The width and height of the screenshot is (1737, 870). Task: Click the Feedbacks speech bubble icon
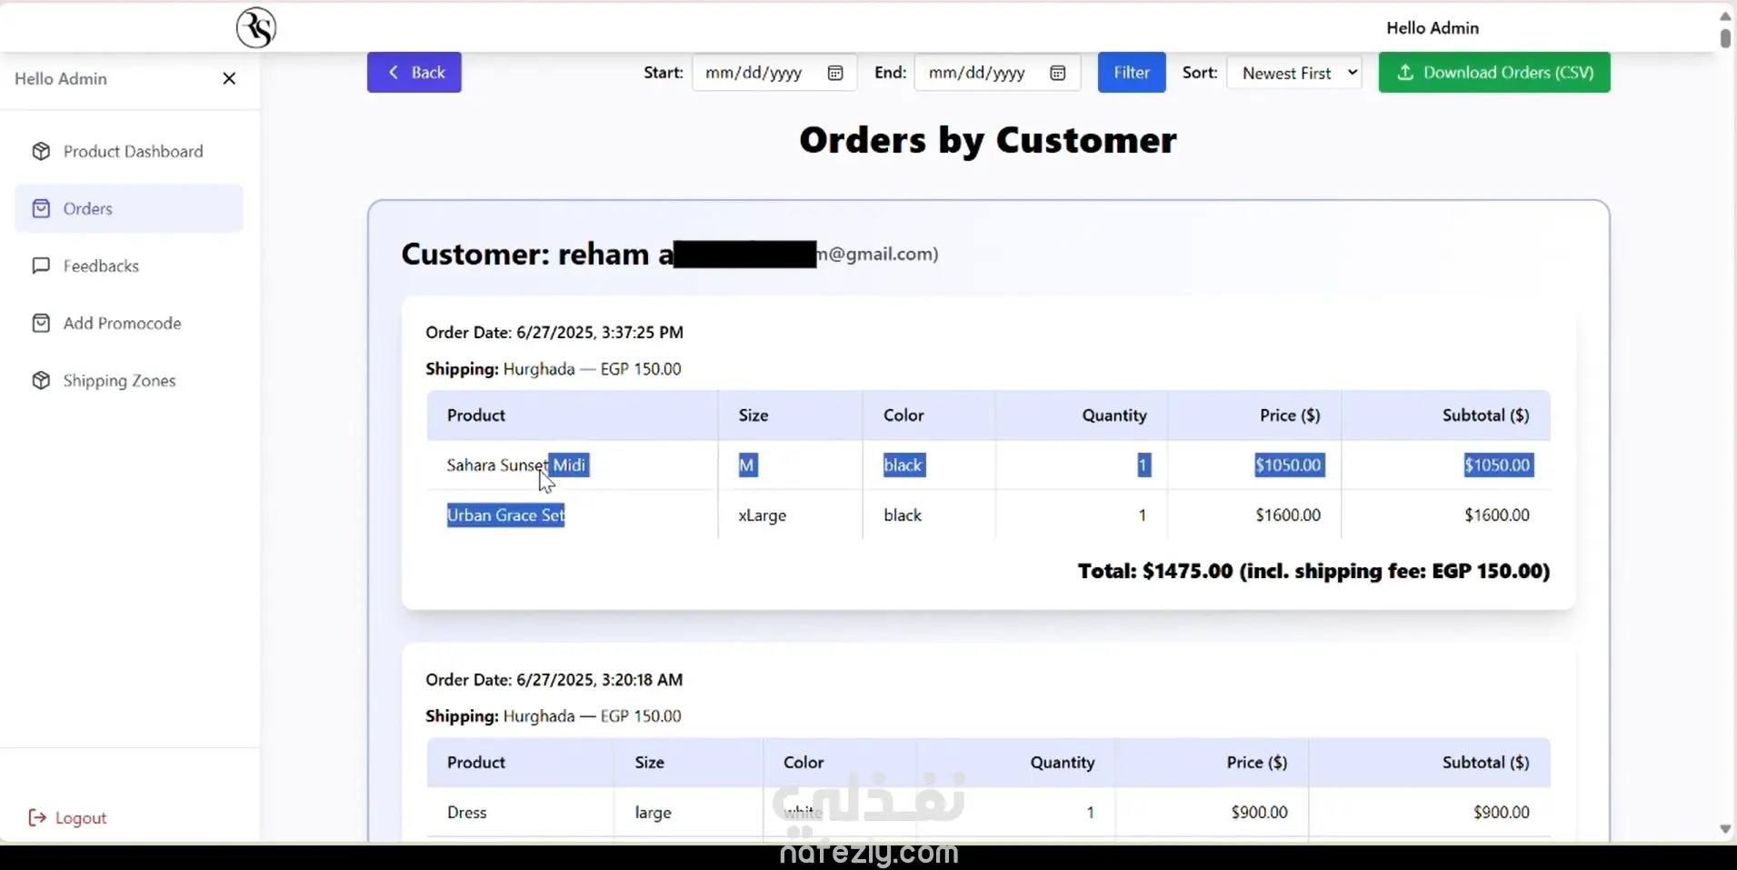[41, 266]
